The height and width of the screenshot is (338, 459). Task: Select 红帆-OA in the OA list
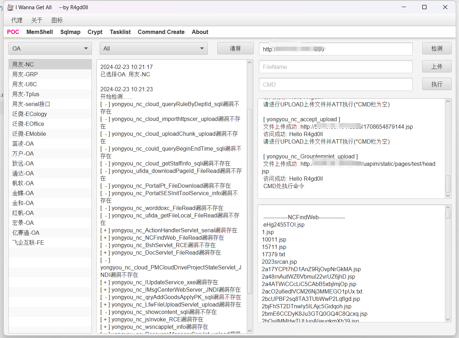[x=50, y=213]
